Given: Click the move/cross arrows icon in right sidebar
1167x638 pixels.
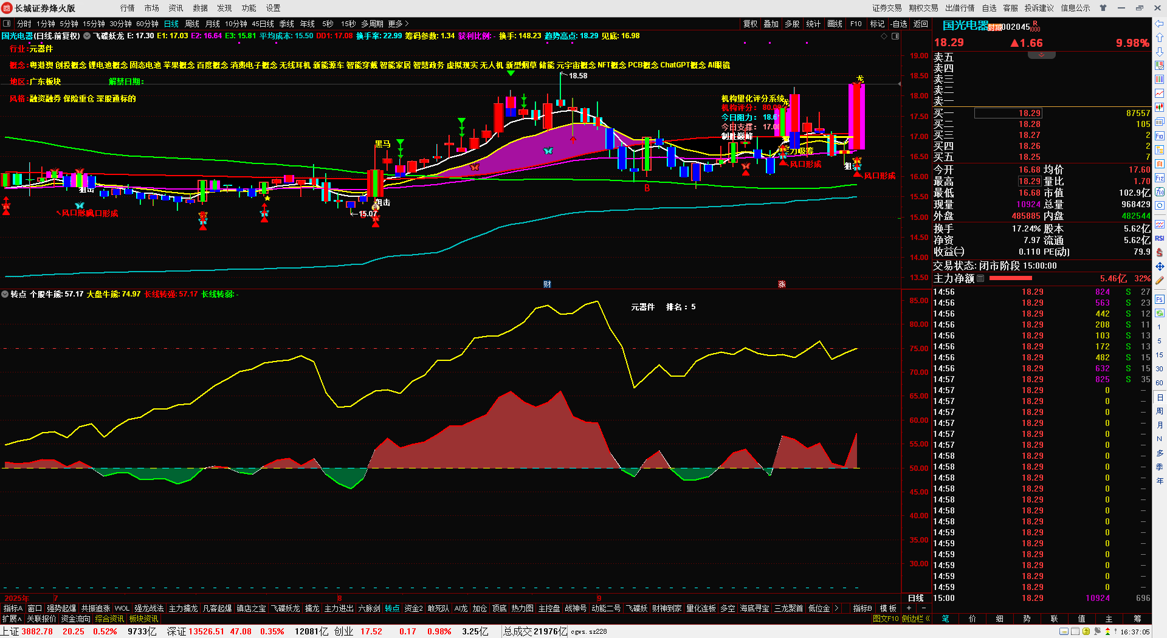Looking at the screenshot, I should [x=1160, y=266].
